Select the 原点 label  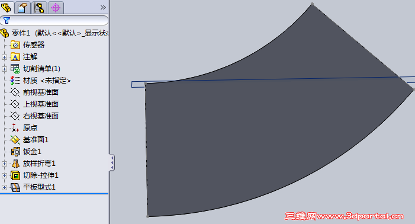pyautogui.click(x=30, y=128)
